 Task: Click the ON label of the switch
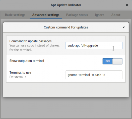(x=108, y=61)
